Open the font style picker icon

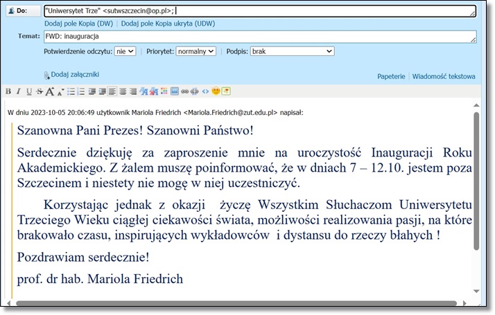(144, 91)
